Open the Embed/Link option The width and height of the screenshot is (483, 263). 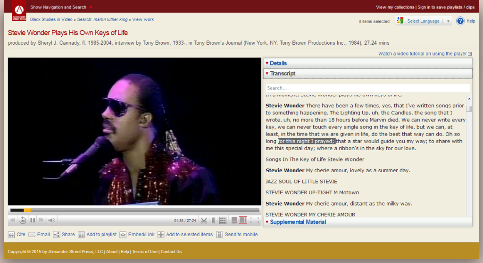pyautogui.click(x=142, y=234)
